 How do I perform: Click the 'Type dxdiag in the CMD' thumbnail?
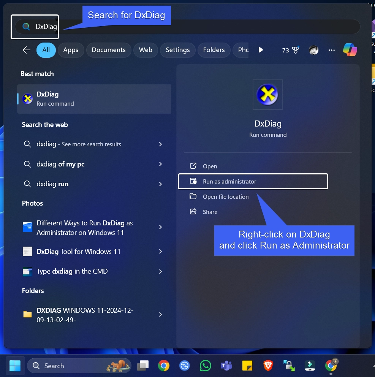[27, 272]
